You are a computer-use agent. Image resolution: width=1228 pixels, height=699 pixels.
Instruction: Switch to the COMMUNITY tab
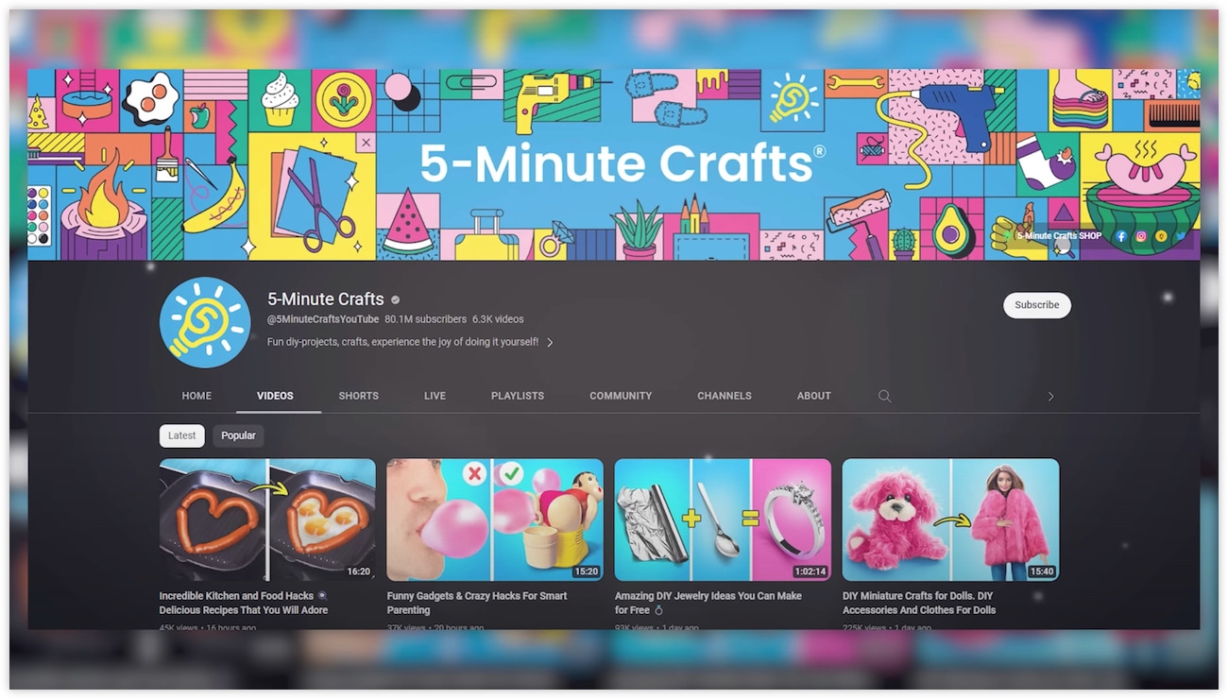tap(621, 396)
